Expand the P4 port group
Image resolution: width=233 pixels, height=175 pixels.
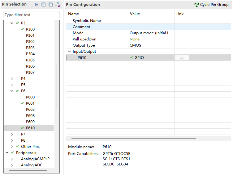click(x=12, y=79)
